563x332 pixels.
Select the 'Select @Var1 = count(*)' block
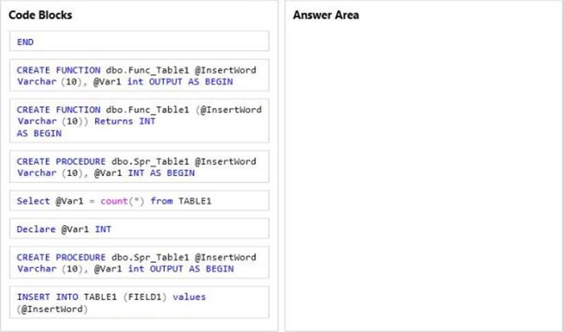click(139, 201)
